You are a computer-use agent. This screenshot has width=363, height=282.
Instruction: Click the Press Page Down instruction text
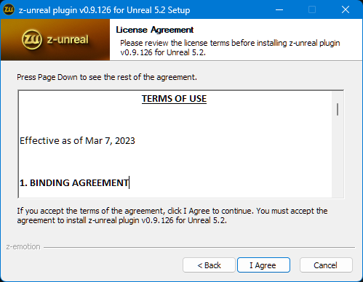[107, 77]
